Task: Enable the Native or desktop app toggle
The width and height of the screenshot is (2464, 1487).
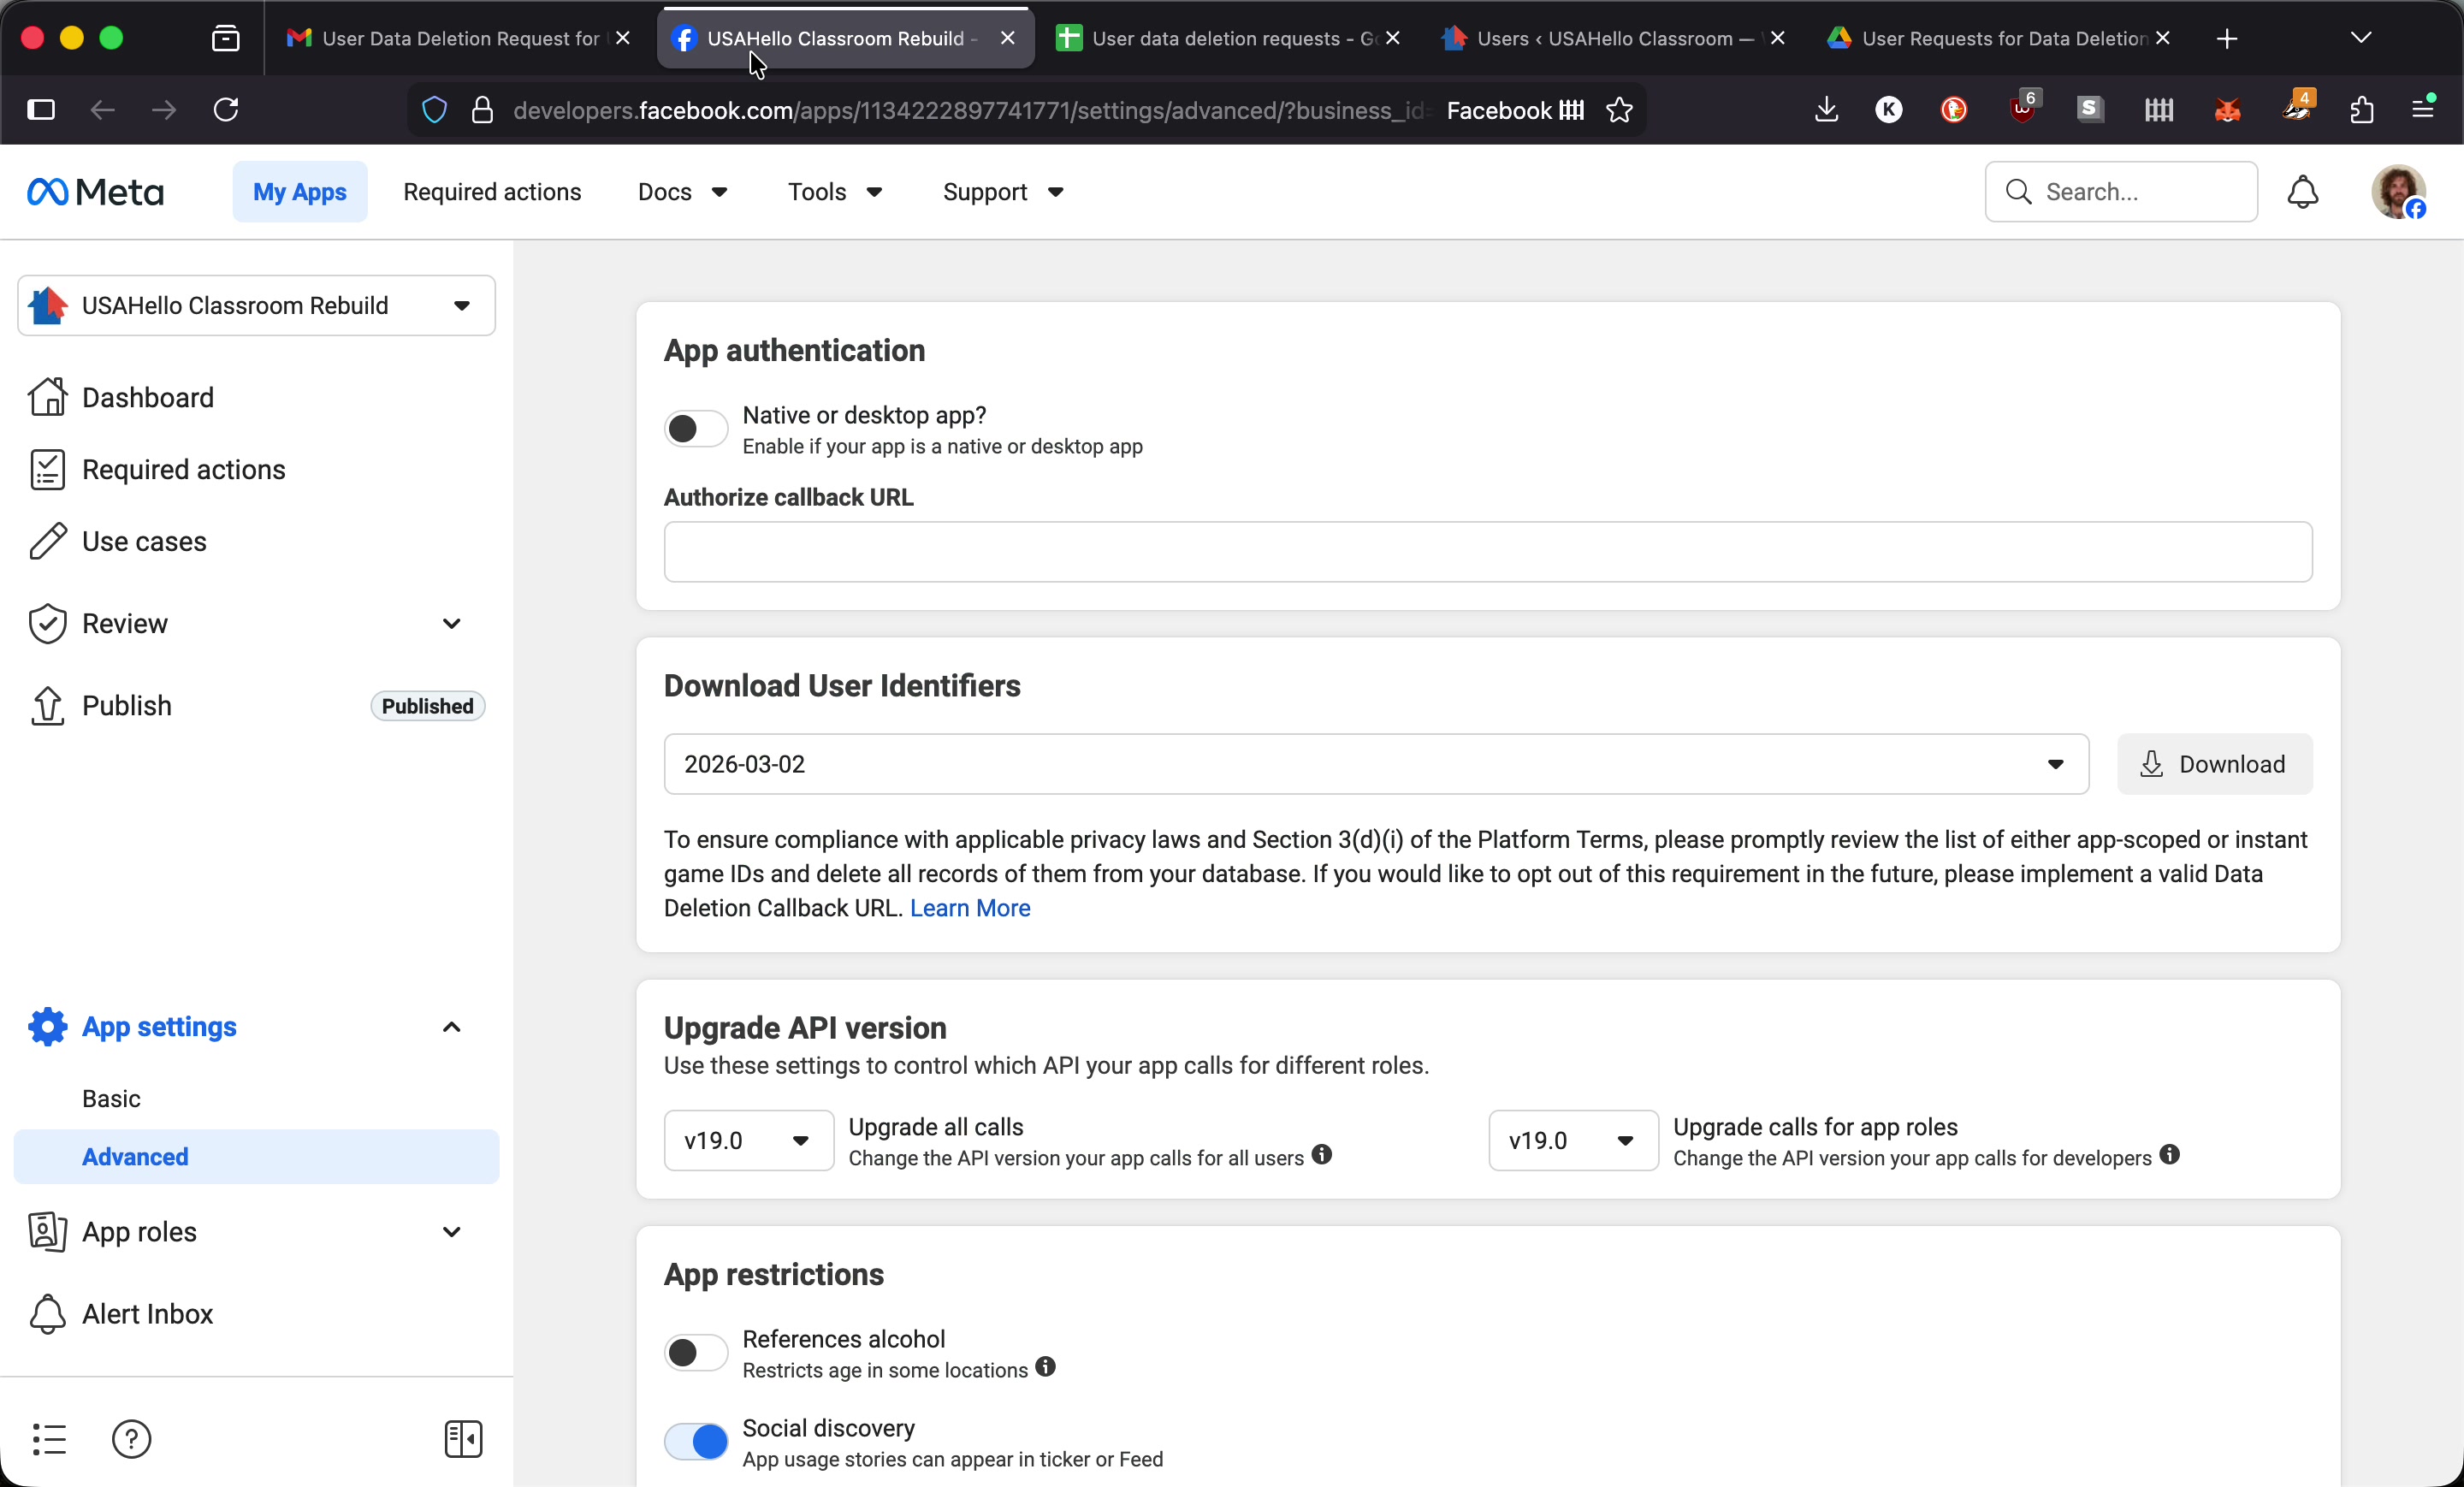Action: click(x=696, y=428)
